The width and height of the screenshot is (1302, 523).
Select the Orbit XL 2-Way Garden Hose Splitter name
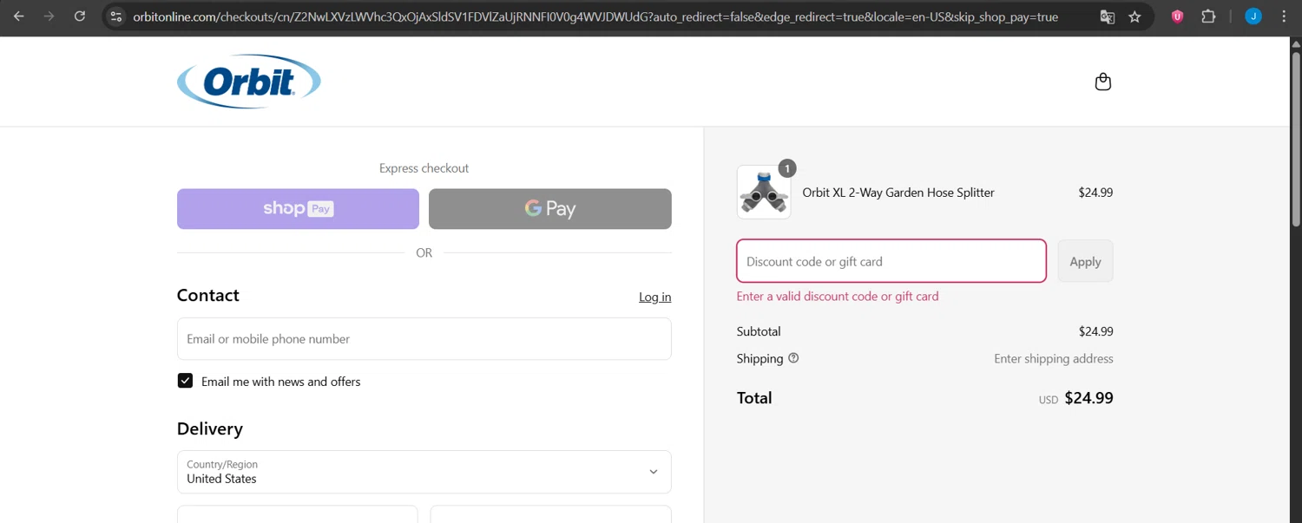[898, 193]
